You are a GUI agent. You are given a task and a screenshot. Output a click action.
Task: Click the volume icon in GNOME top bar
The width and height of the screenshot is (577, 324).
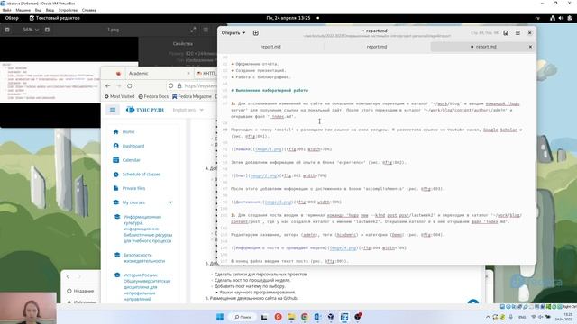coord(561,18)
